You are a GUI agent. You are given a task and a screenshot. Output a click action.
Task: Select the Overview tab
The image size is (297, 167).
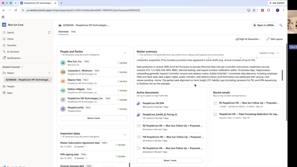pos(63,32)
